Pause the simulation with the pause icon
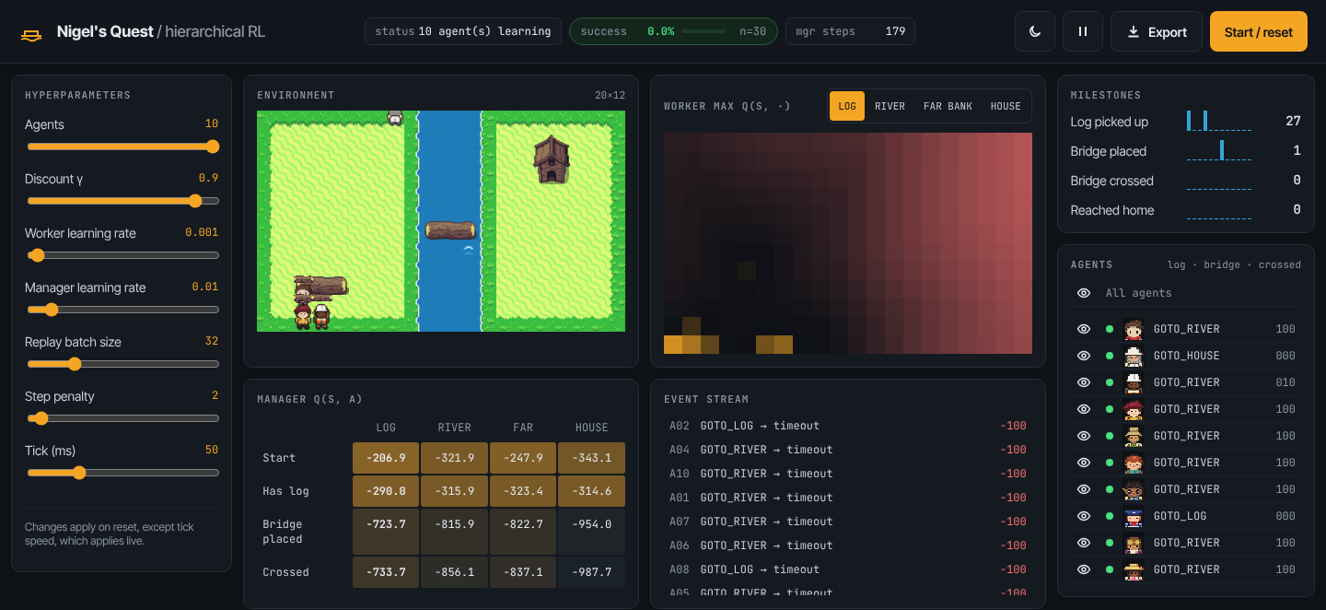The height and width of the screenshot is (610, 1326). point(1083,31)
